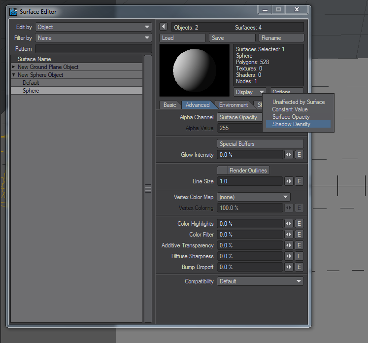Open the Compatibility dropdown
Viewport: 368px width, 343px height.
260,281
